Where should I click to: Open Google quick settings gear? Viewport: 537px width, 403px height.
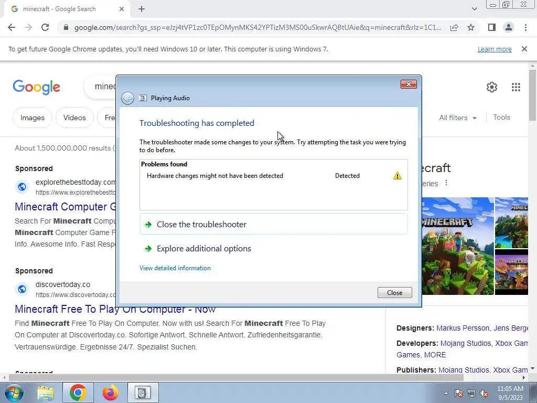[x=492, y=87]
